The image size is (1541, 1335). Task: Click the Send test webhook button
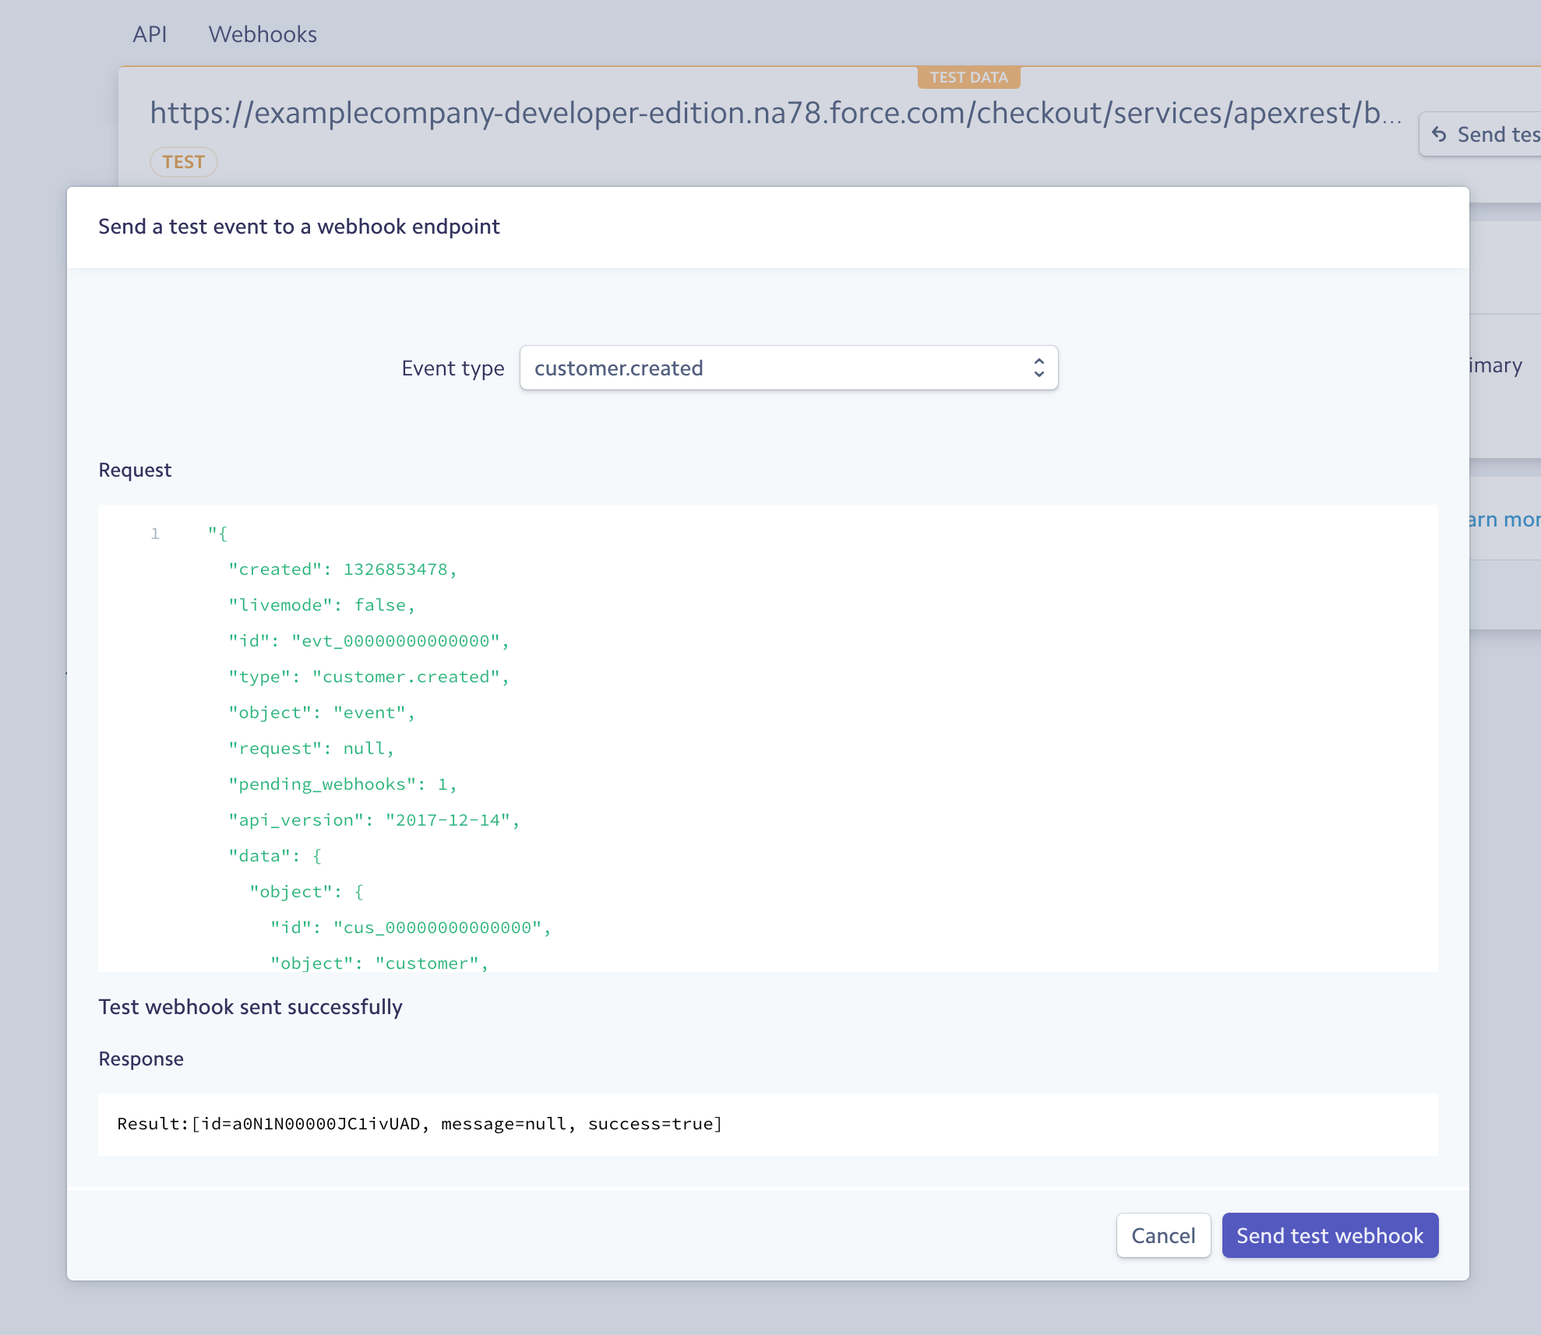pyautogui.click(x=1330, y=1235)
